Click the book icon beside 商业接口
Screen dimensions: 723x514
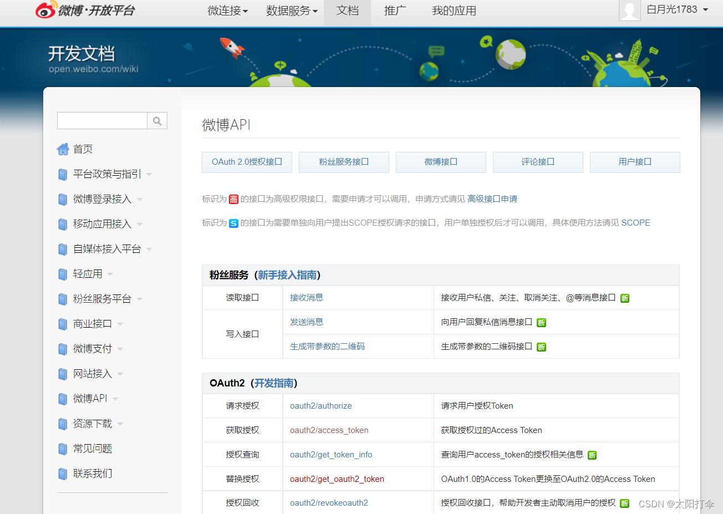click(x=62, y=323)
